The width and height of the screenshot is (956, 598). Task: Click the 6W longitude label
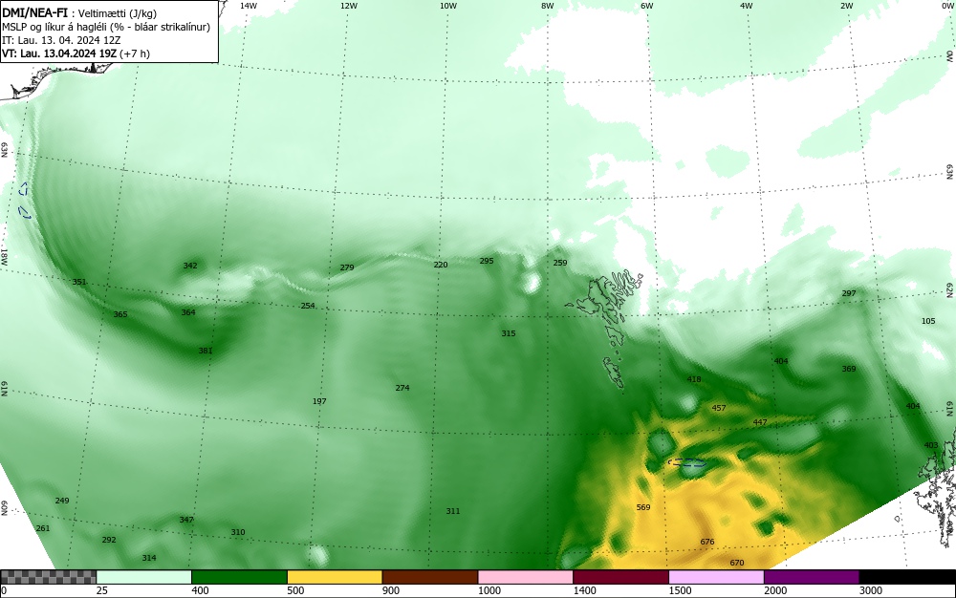(647, 6)
